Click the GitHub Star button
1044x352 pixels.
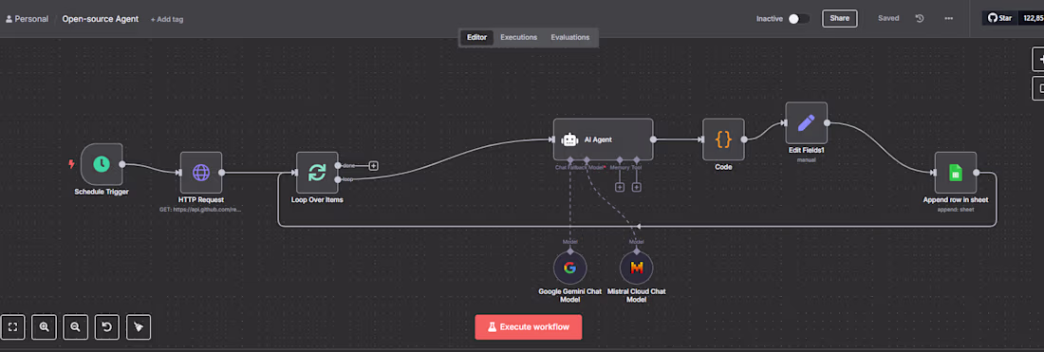pyautogui.click(x=1000, y=19)
